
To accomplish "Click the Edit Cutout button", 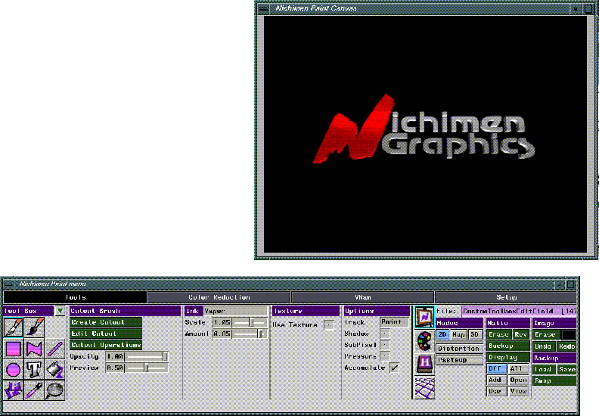I will tap(106, 334).
